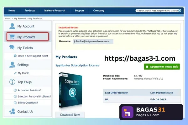This screenshot has height=125, width=188.
Task: Click the Download Now button
Action: 70,115
